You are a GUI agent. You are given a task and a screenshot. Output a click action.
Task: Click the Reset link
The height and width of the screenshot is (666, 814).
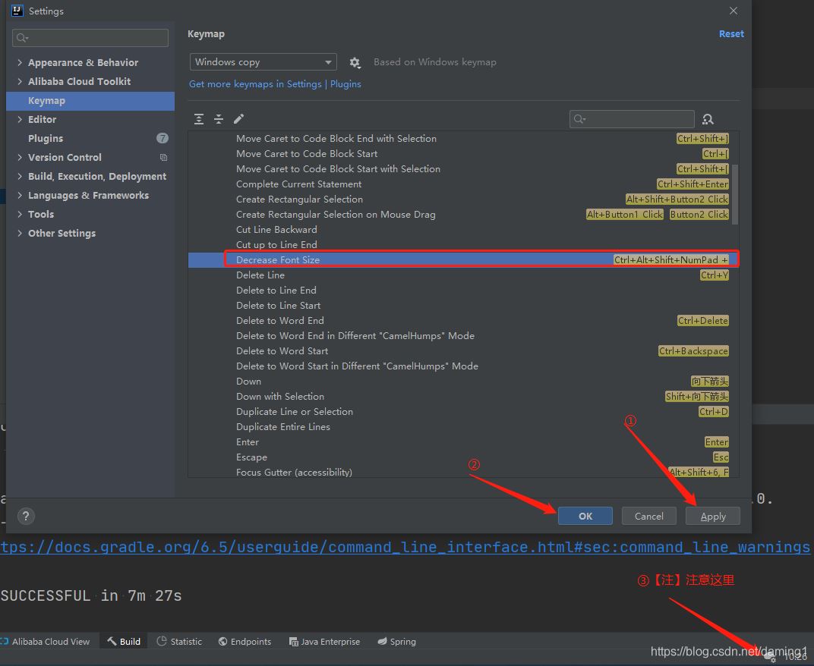point(731,34)
